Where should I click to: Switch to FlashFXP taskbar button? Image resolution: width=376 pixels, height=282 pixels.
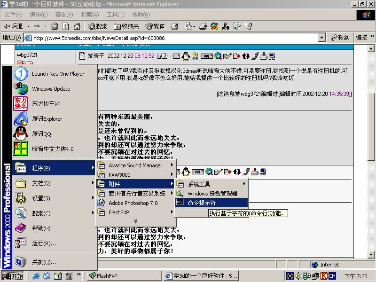pyautogui.click(x=124, y=276)
